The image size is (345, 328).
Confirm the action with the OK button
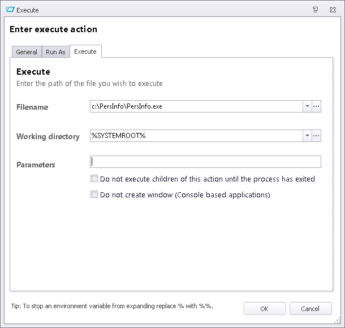click(265, 309)
